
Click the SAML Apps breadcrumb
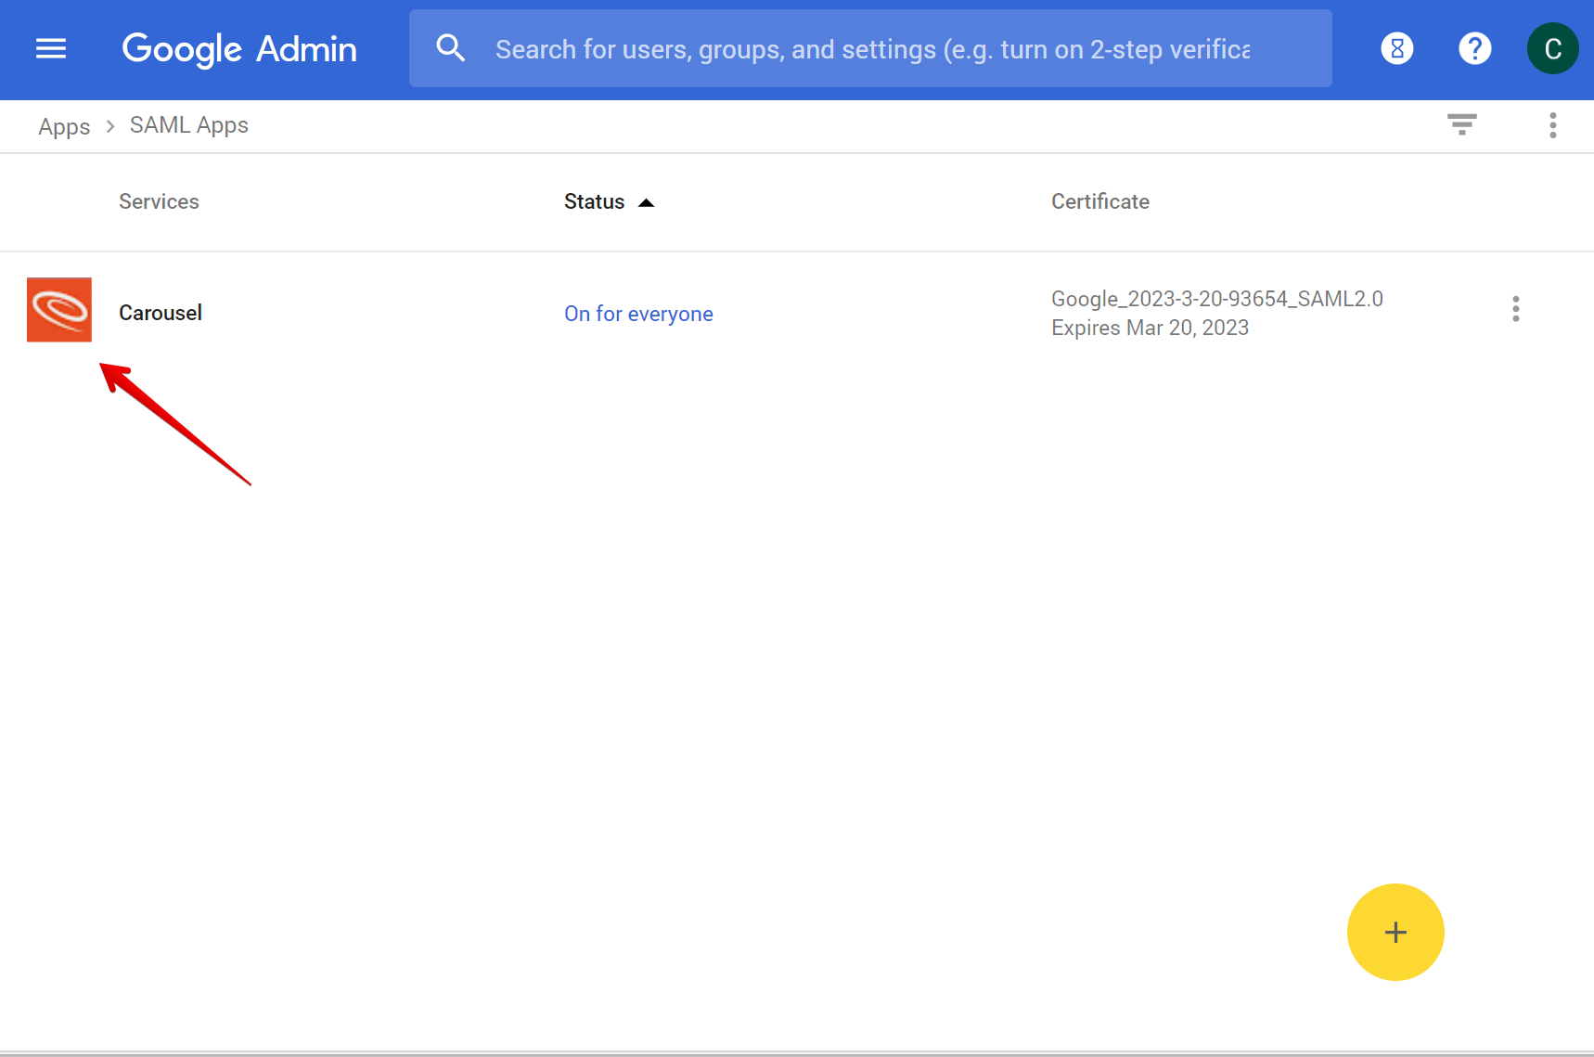pyautogui.click(x=189, y=125)
